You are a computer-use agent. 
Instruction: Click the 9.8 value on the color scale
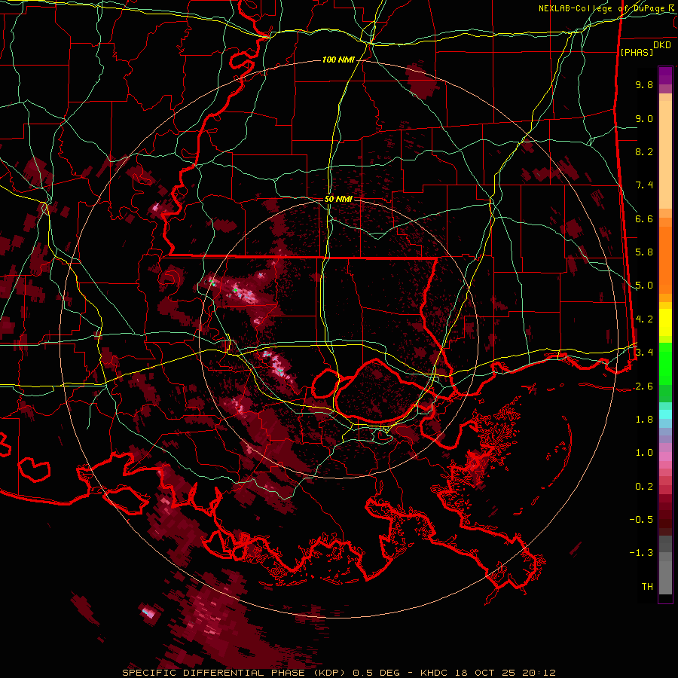644,84
